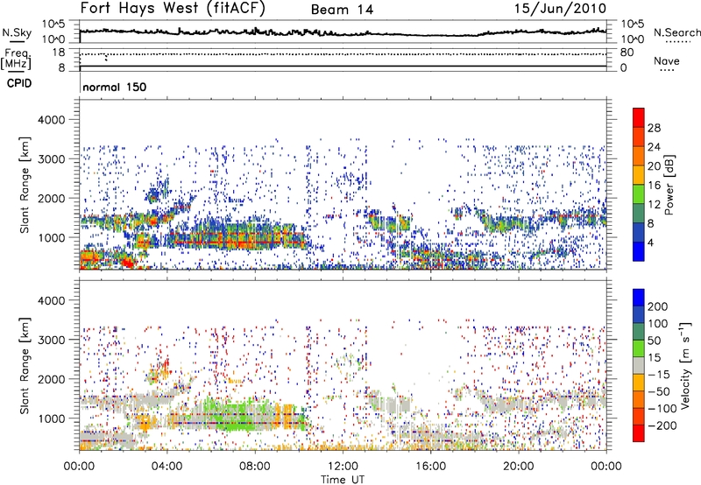The image size is (701, 485).
Task: Click the gray segment of Velocity color bar
Action: [639, 365]
